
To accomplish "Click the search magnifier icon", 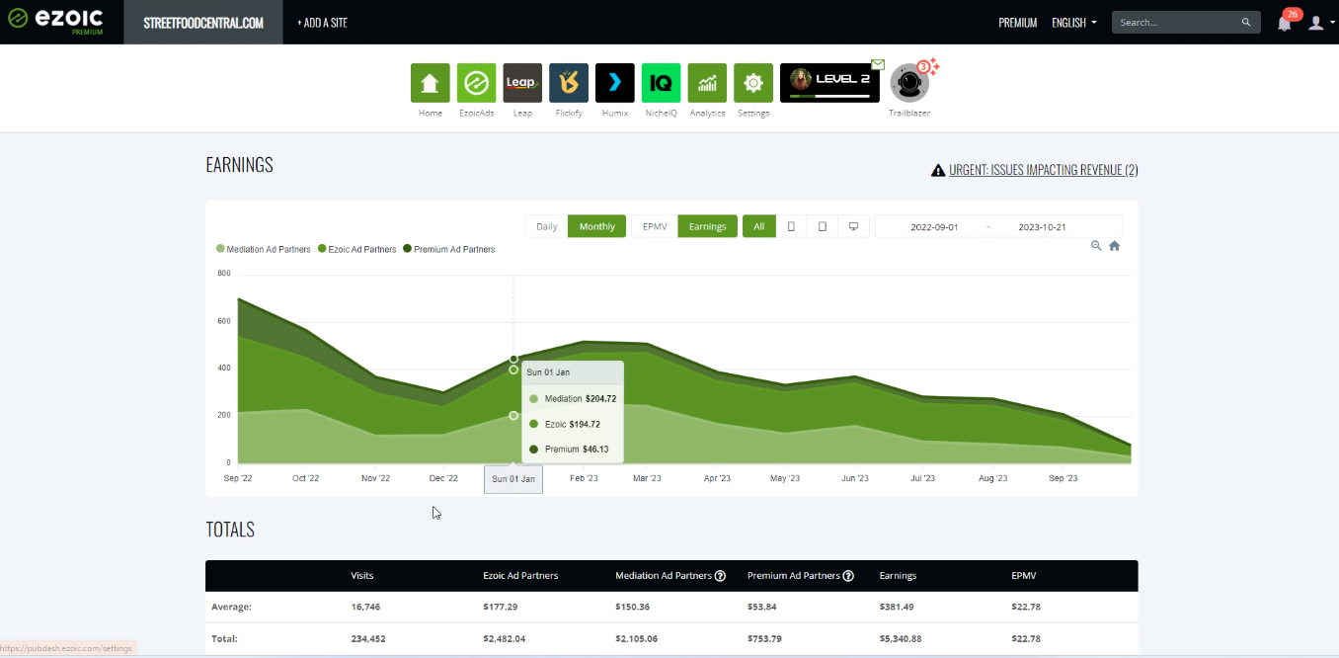I will (x=1246, y=22).
